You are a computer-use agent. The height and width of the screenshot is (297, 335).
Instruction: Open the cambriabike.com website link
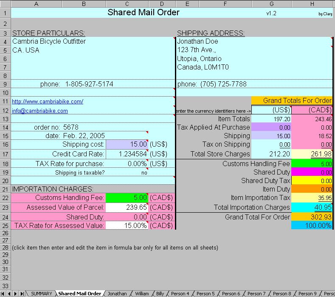[x=48, y=102]
